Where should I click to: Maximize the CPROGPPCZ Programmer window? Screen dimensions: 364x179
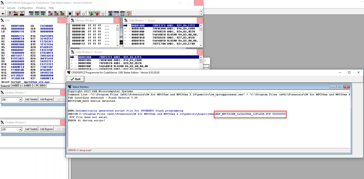click(x=349, y=73)
